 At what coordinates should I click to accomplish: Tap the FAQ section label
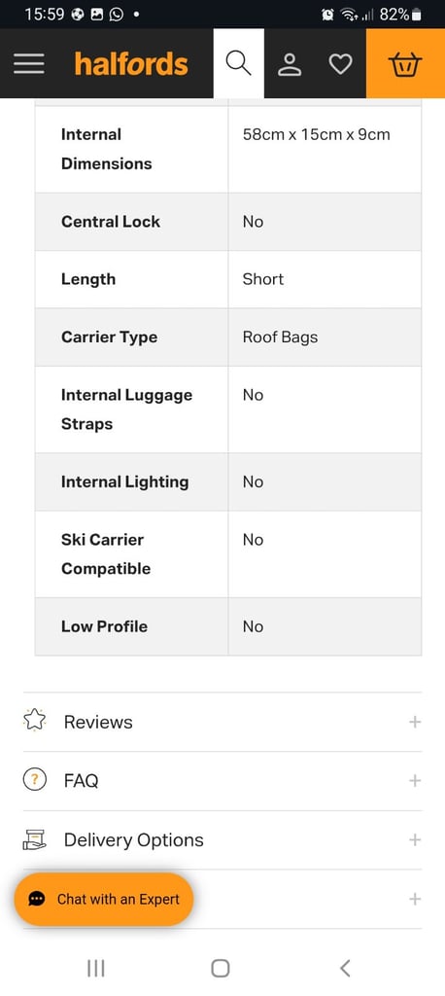82,781
